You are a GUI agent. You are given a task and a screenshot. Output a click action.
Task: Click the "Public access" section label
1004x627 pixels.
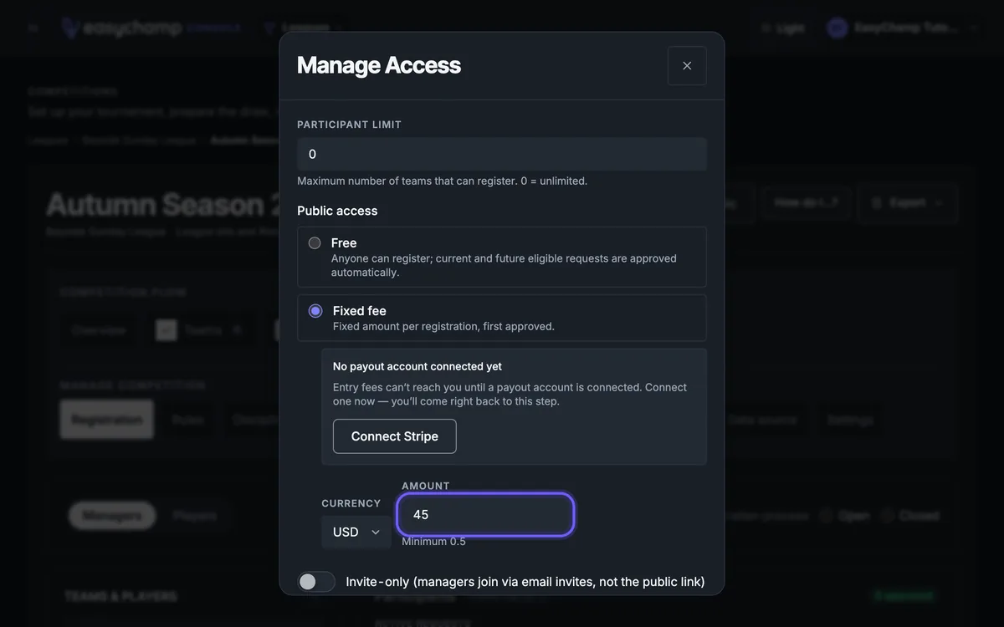click(337, 211)
